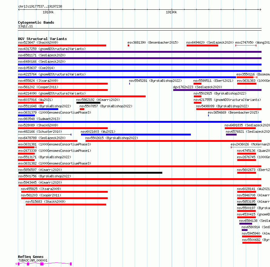The height and width of the screenshot is (267, 270).
Task: Open esv3631382 1000Genomes Phase3 label
Action: [55, 163]
